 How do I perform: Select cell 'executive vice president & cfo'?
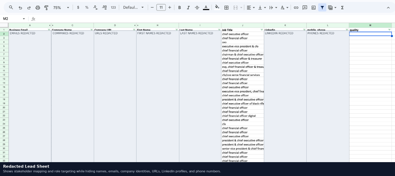243,46
